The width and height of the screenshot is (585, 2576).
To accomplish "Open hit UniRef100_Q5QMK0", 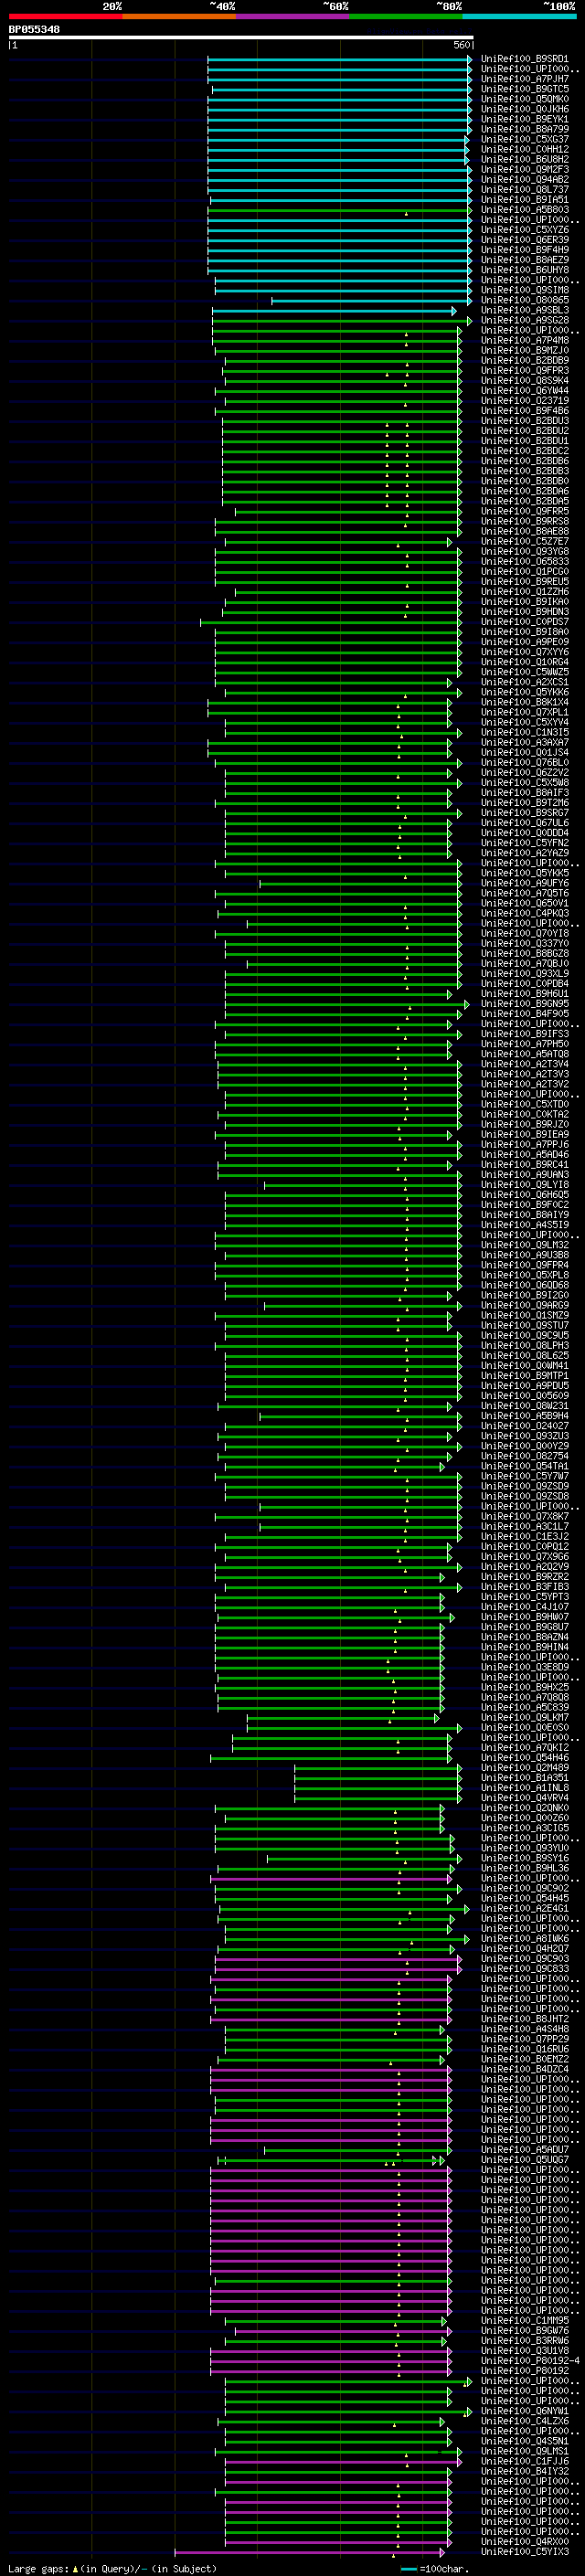I will click(525, 99).
